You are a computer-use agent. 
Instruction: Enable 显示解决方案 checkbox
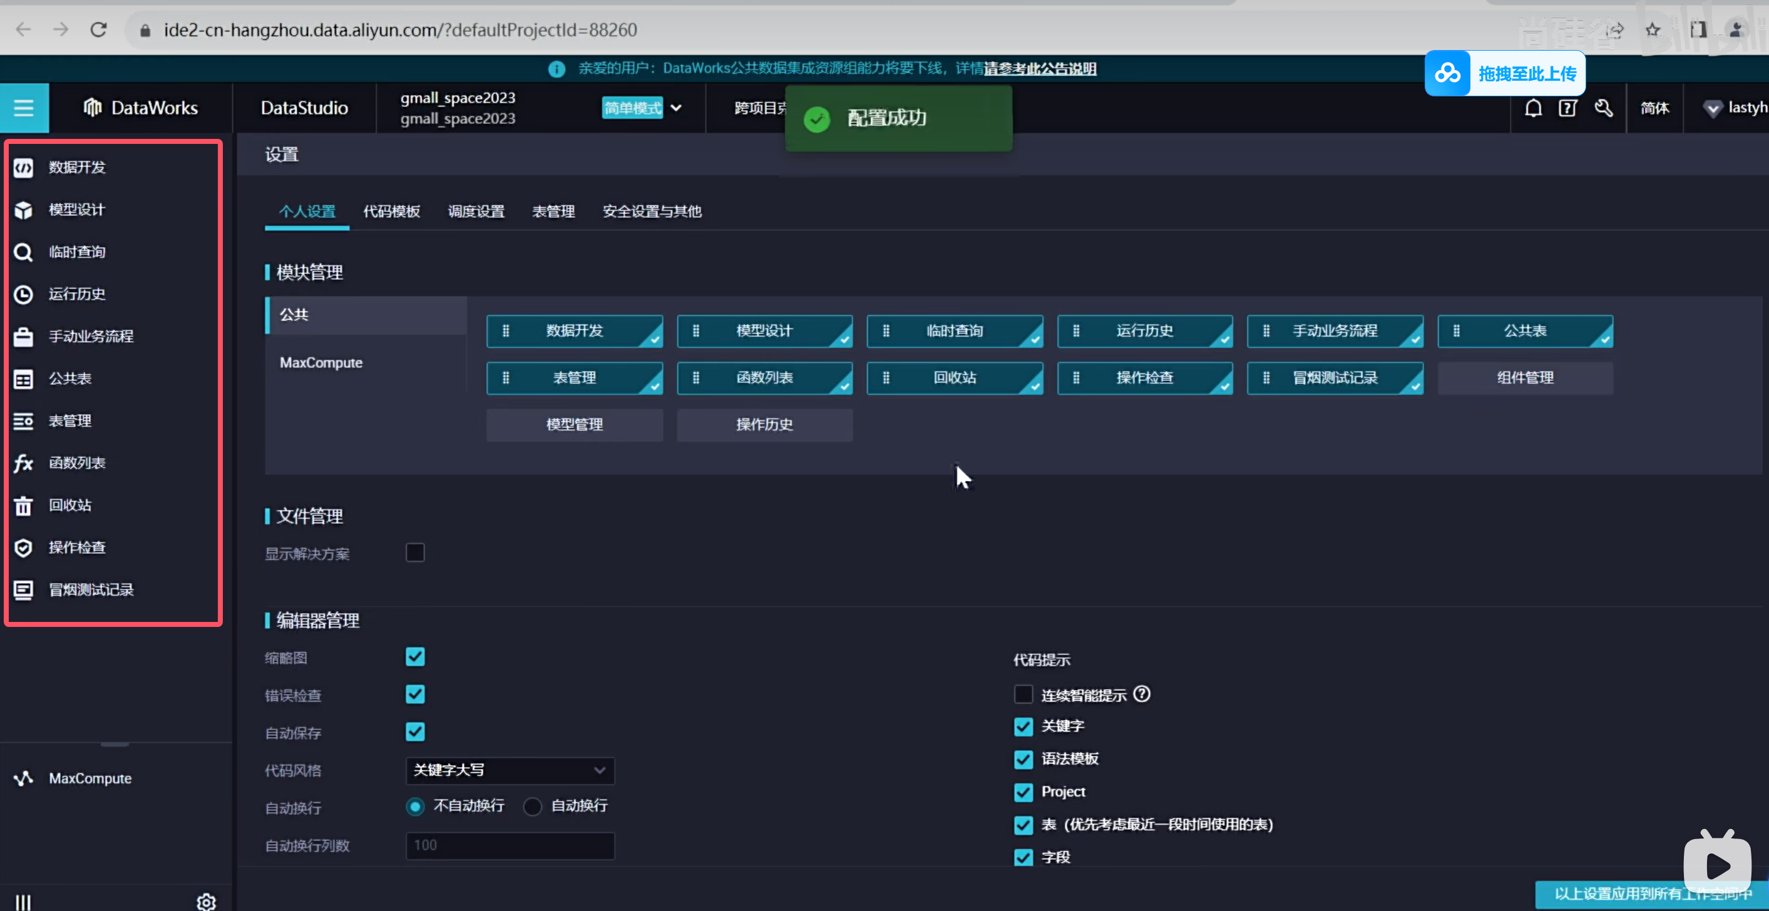pos(415,553)
